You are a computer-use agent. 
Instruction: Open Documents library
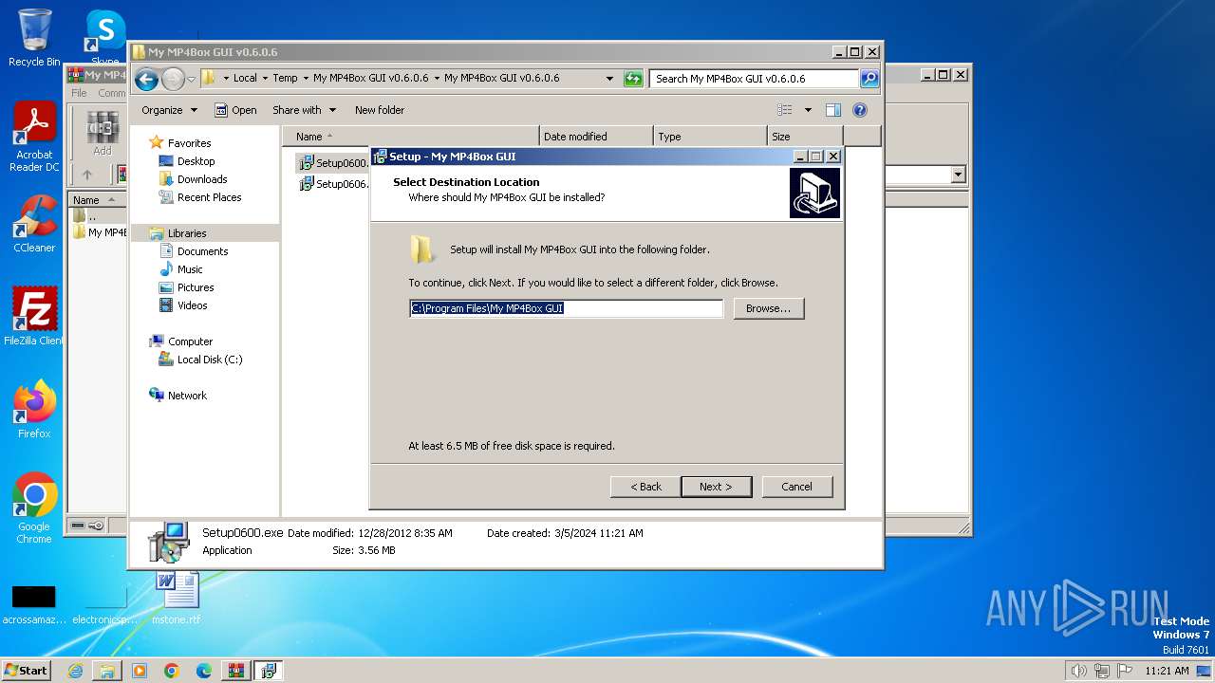[202, 251]
